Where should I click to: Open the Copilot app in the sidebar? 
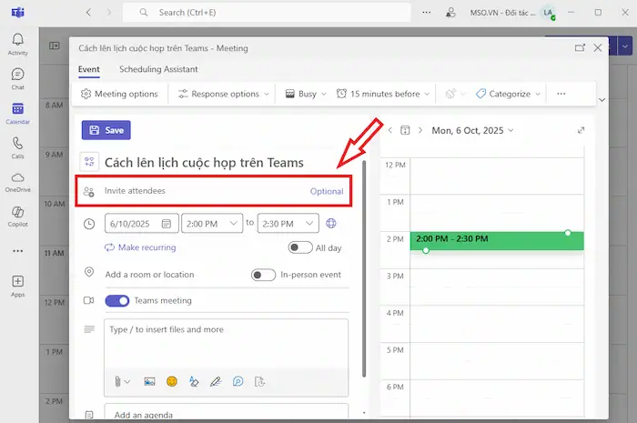click(x=17, y=216)
